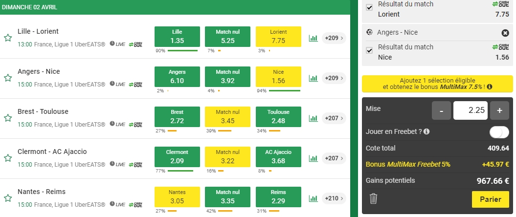Favorite the Lille - Lorient match star
The height and width of the screenshot is (217, 516).
(8, 38)
